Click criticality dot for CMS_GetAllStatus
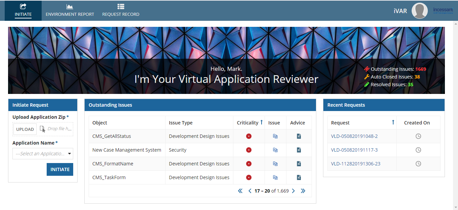 coord(249,136)
